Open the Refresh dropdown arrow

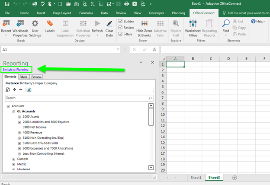click(97, 35)
